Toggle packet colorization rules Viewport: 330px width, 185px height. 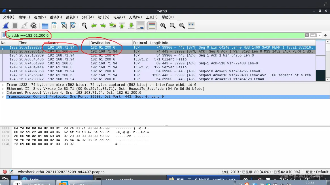(x=152, y=26)
